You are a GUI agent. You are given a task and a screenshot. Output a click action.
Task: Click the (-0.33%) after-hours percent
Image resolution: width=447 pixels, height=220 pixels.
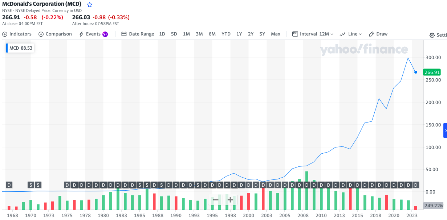(x=119, y=17)
